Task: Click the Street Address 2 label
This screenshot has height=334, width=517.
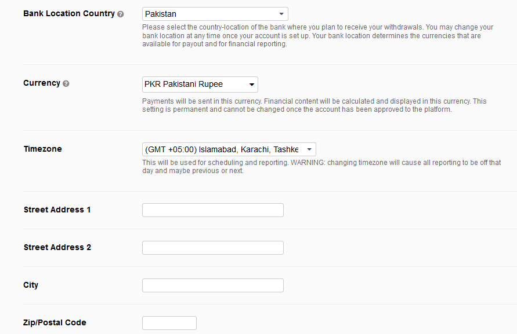Action: [x=57, y=247]
